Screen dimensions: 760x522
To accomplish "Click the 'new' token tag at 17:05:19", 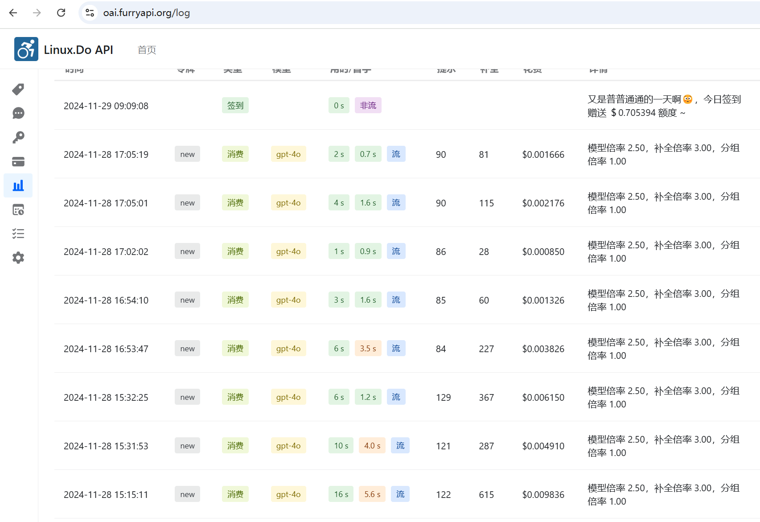I will pos(187,154).
